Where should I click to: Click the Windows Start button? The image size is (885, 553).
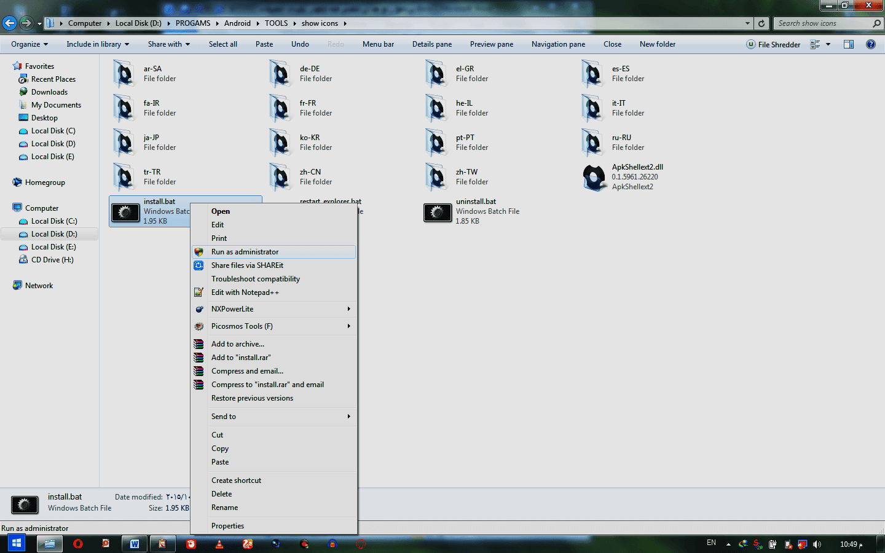point(17,543)
